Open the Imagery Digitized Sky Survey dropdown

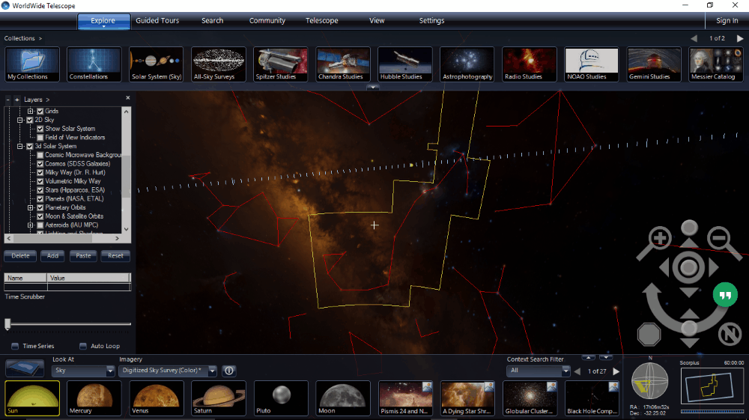click(168, 371)
